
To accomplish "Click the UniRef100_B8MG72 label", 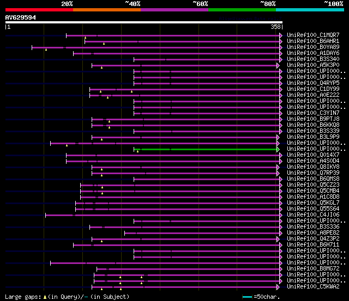I will click(313, 268).
